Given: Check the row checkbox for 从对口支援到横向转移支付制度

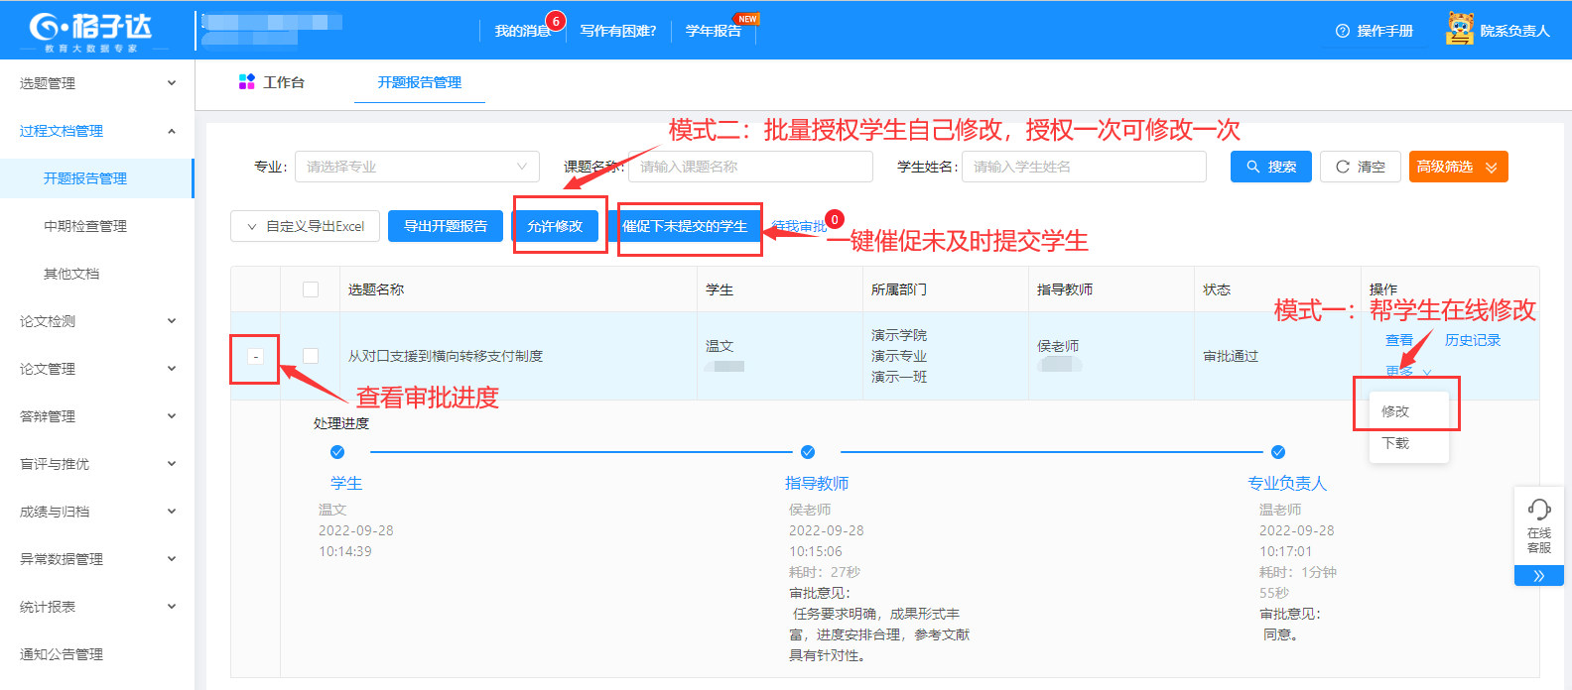Looking at the screenshot, I should click(x=311, y=356).
